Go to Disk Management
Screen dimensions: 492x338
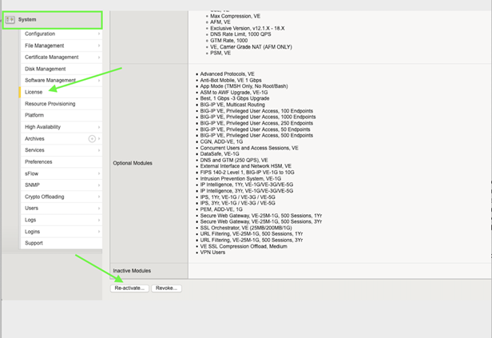tap(61, 69)
